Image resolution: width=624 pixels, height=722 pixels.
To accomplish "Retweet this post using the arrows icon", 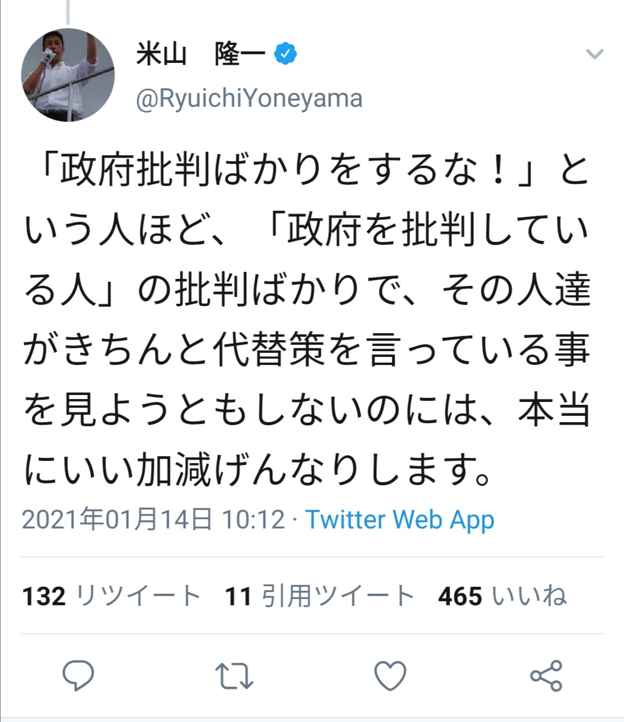I will click(x=234, y=676).
